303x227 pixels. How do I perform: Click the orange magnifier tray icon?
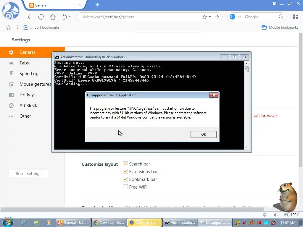click(x=252, y=223)
